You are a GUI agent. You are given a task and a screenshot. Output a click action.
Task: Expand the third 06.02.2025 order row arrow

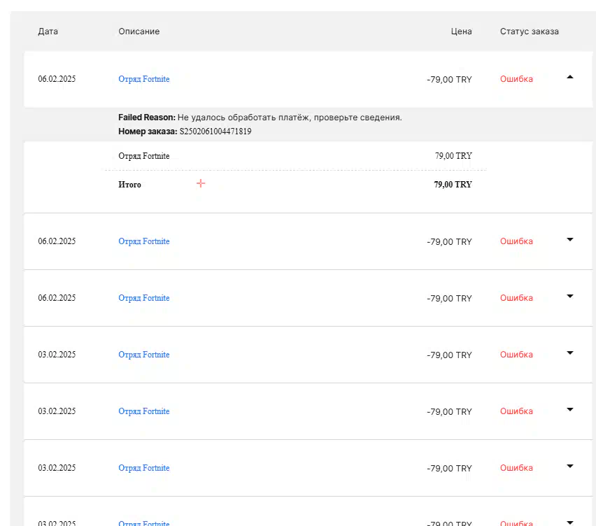569,296
